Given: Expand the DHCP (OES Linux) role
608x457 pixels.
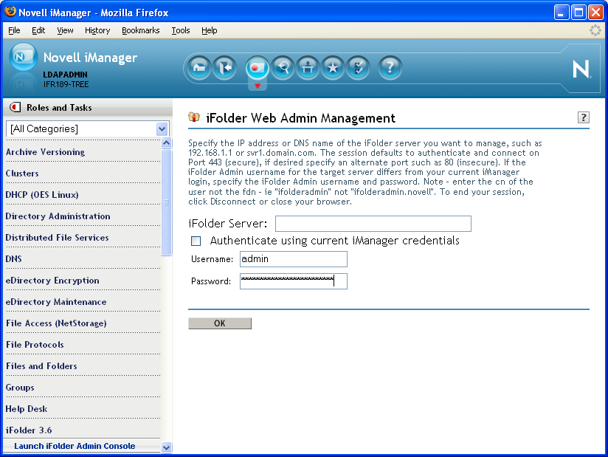Looking at the screenshot, I should [42, 195].
